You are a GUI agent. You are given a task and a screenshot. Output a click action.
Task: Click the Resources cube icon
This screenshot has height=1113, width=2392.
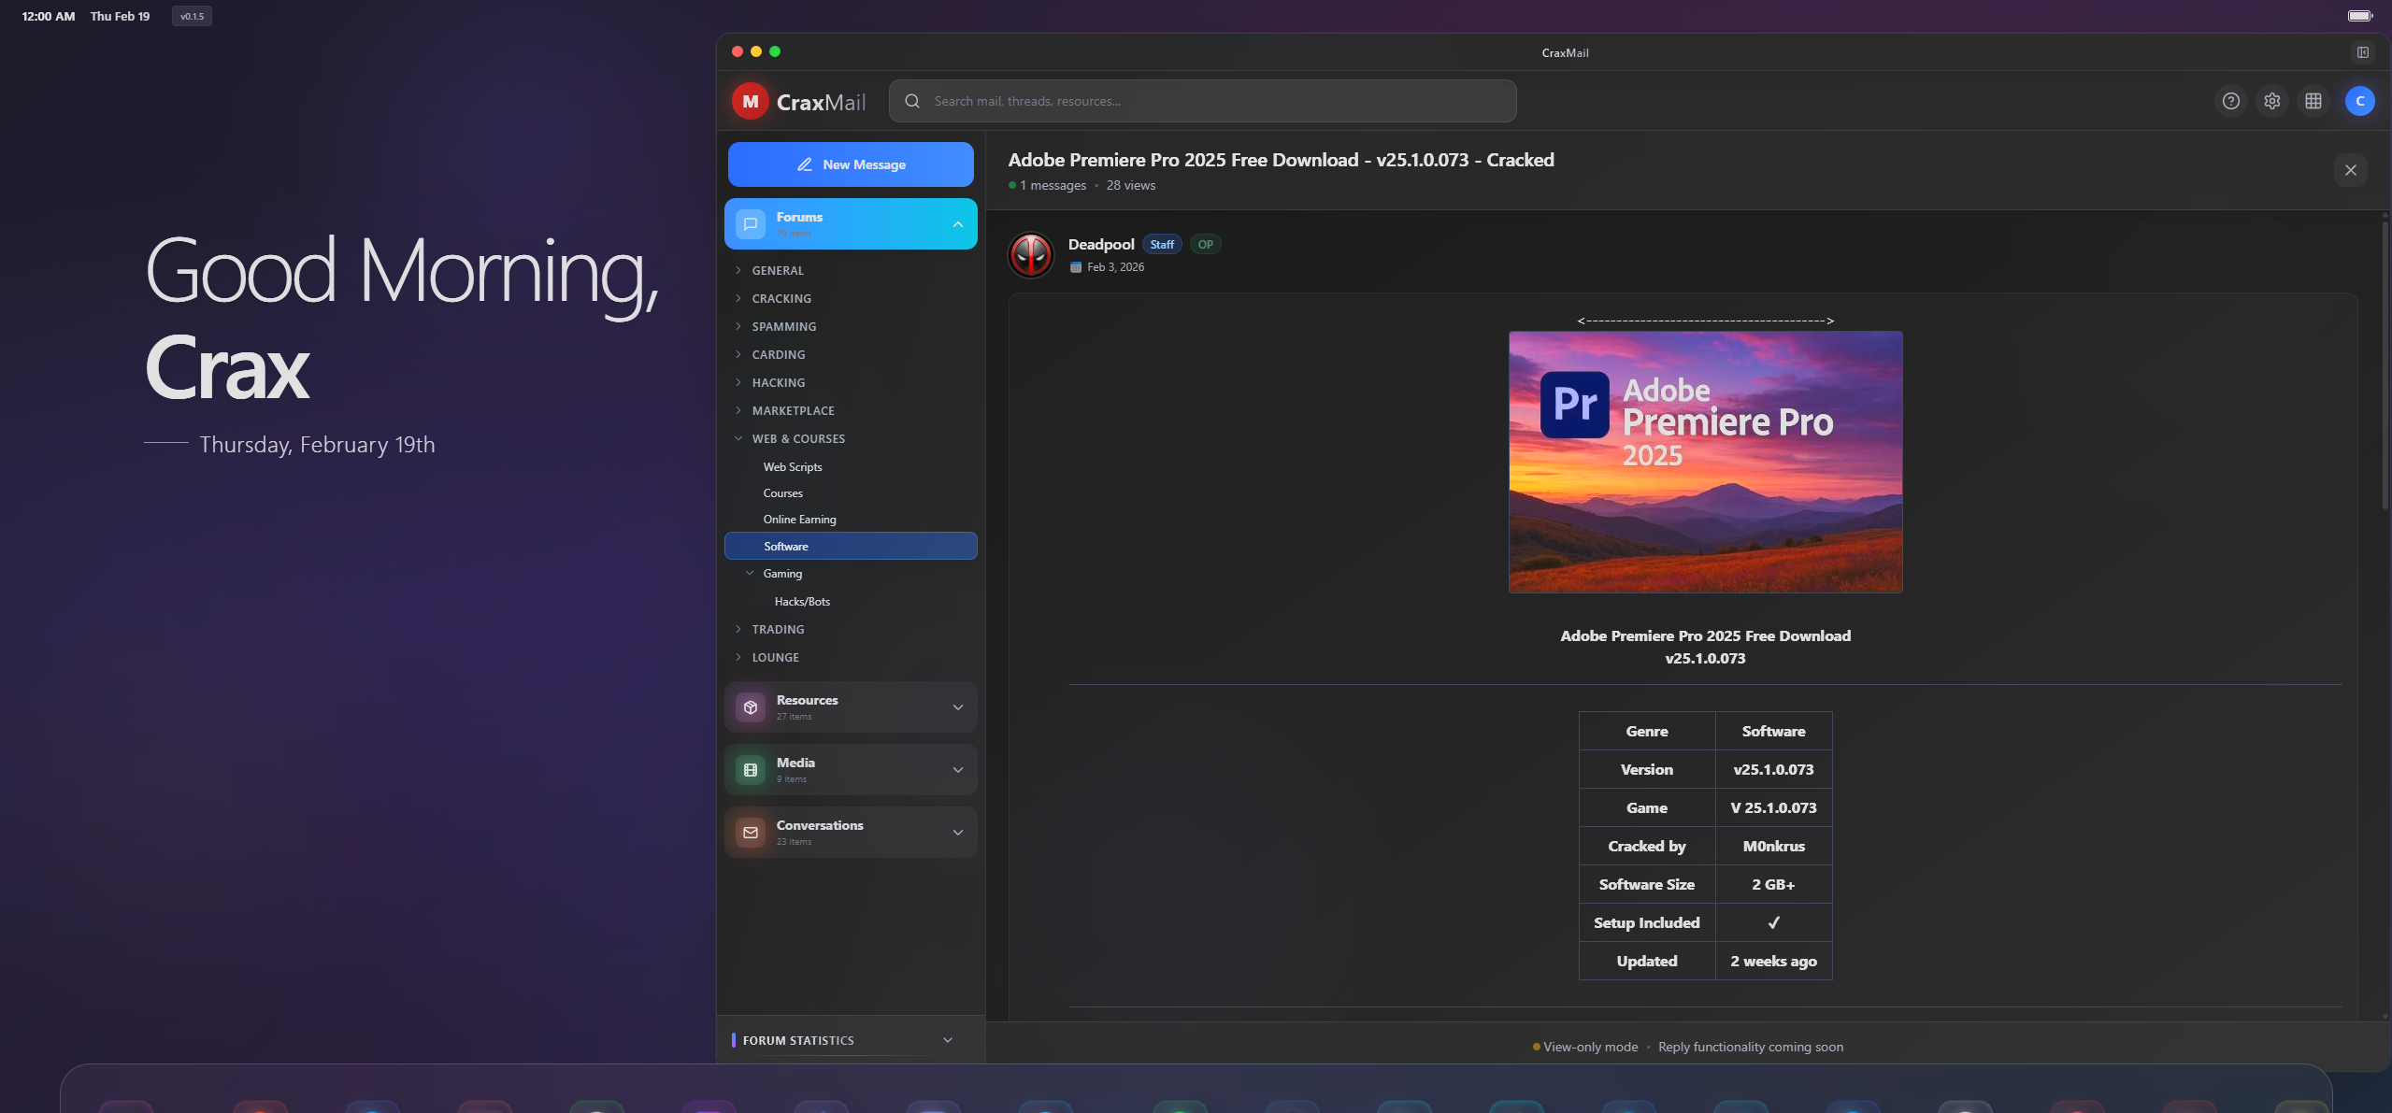pos(750,707)
